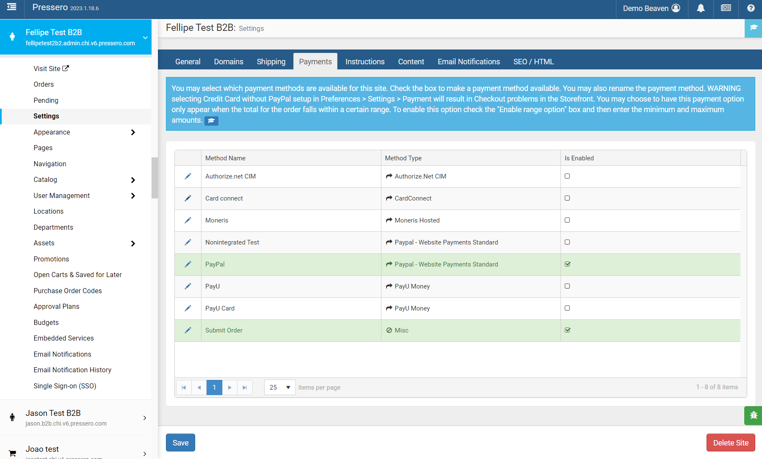This screenshot has width=762, height=459.
Task: Go to previous page of payment grid
Action: [199, 388]
